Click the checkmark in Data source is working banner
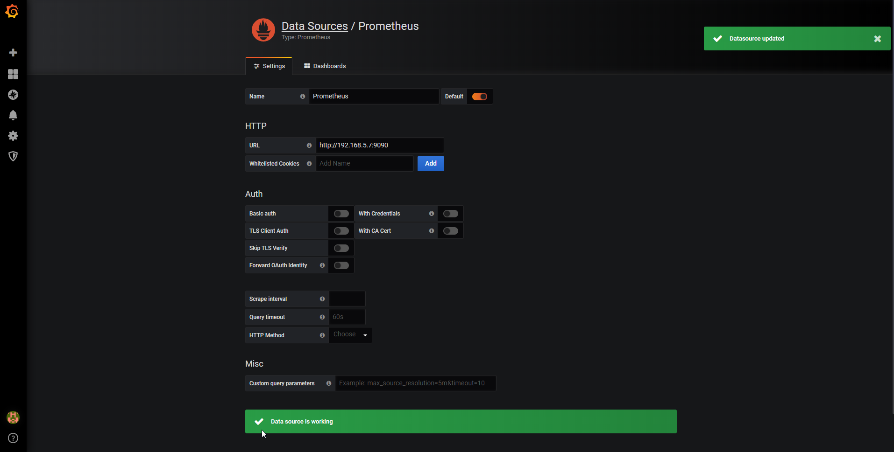Viewport: 894px width, 452px height. tap(259, 422)
